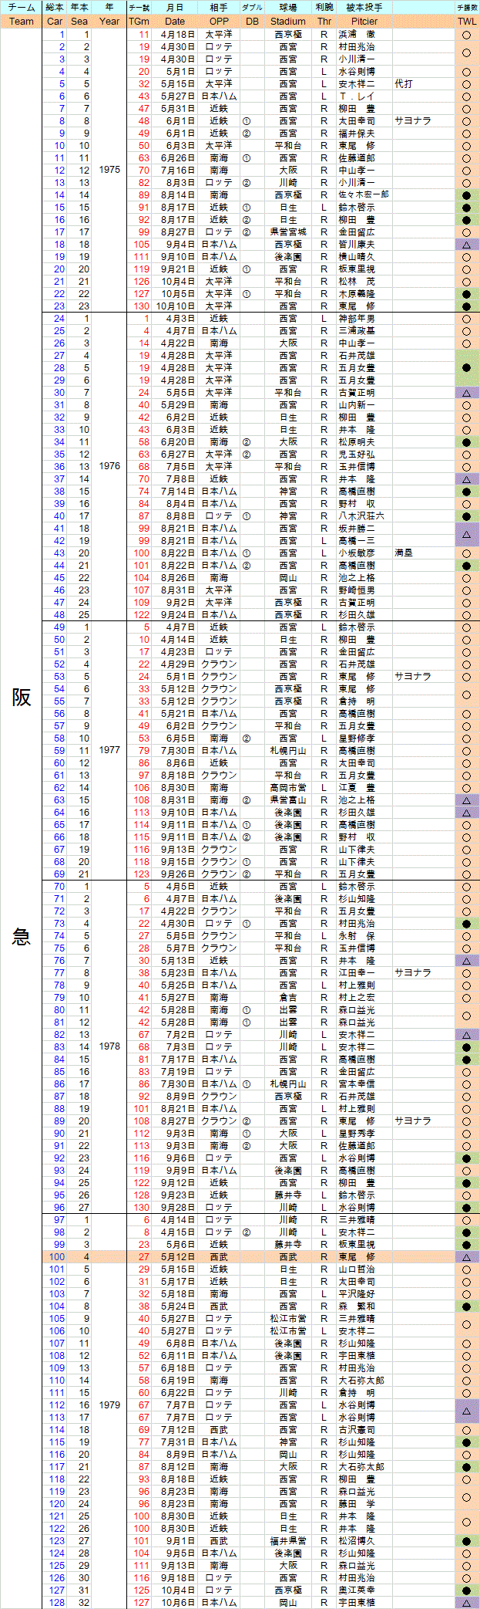Select pitcher name '山口哲治'
Viewport: 480px width, 1609px height.
click(357, 1269)
